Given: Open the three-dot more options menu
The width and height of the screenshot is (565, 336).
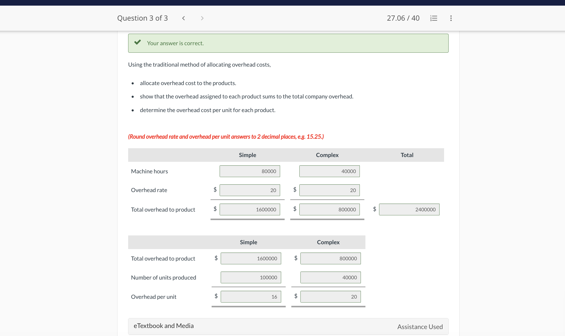Looking at the screenshot, I should click(x=451, y=18).
